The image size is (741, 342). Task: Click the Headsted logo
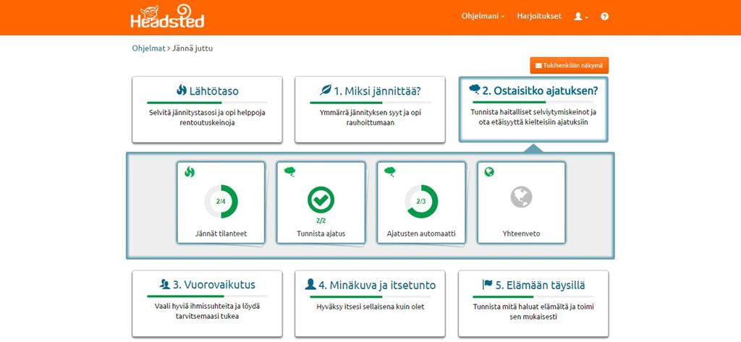[167, 17]
